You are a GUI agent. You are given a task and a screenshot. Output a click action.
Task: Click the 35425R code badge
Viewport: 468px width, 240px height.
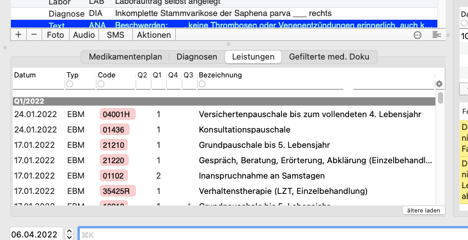[x=117, y=191]
